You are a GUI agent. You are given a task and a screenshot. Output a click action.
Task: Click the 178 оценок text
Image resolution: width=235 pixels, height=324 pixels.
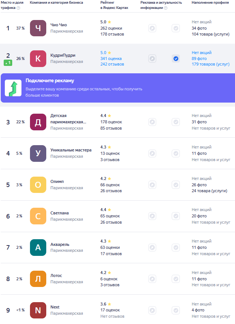coord(111,122)
